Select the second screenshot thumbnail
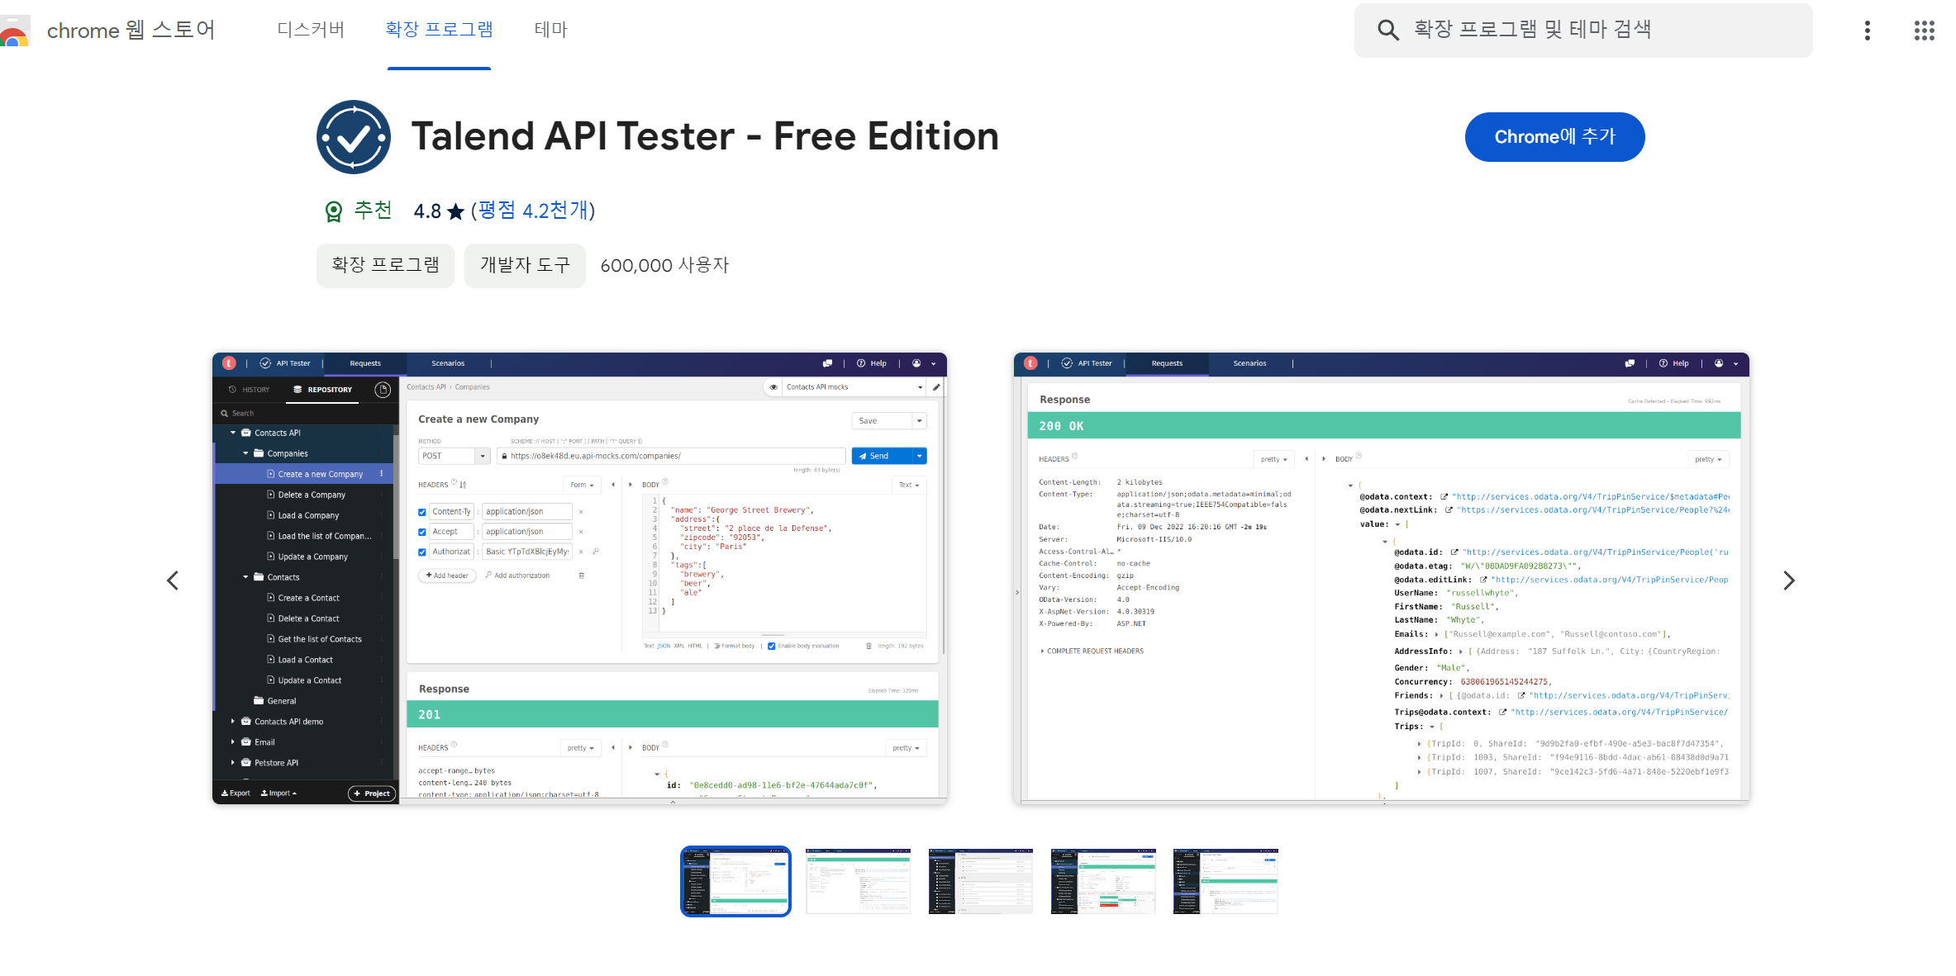This screenshot has height=976, width=1956. [x=858, y=881]
